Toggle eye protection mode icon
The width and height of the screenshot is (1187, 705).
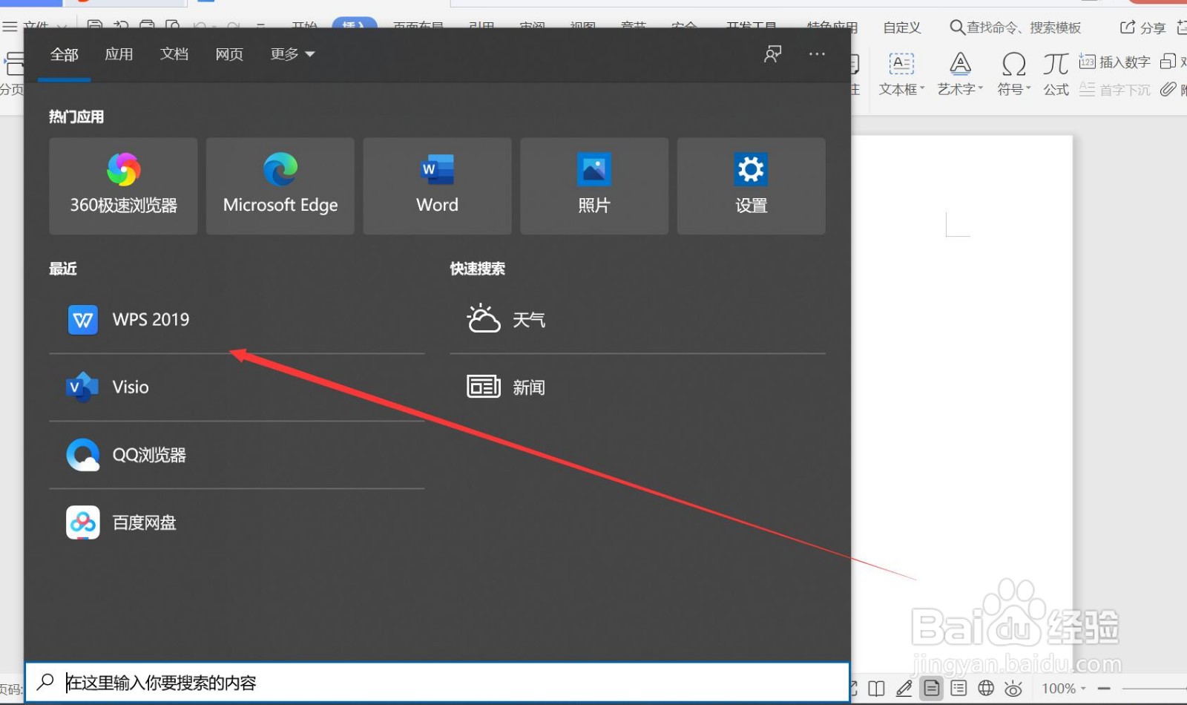pos(1013,689)
